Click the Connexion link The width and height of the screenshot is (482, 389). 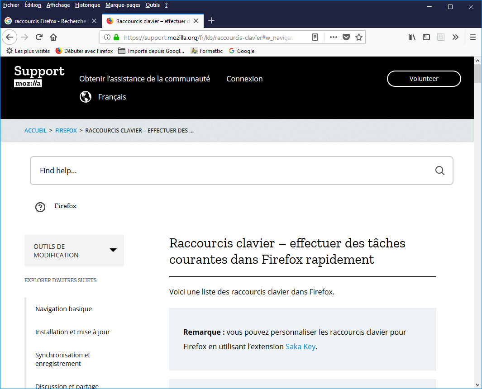(245, 79)
